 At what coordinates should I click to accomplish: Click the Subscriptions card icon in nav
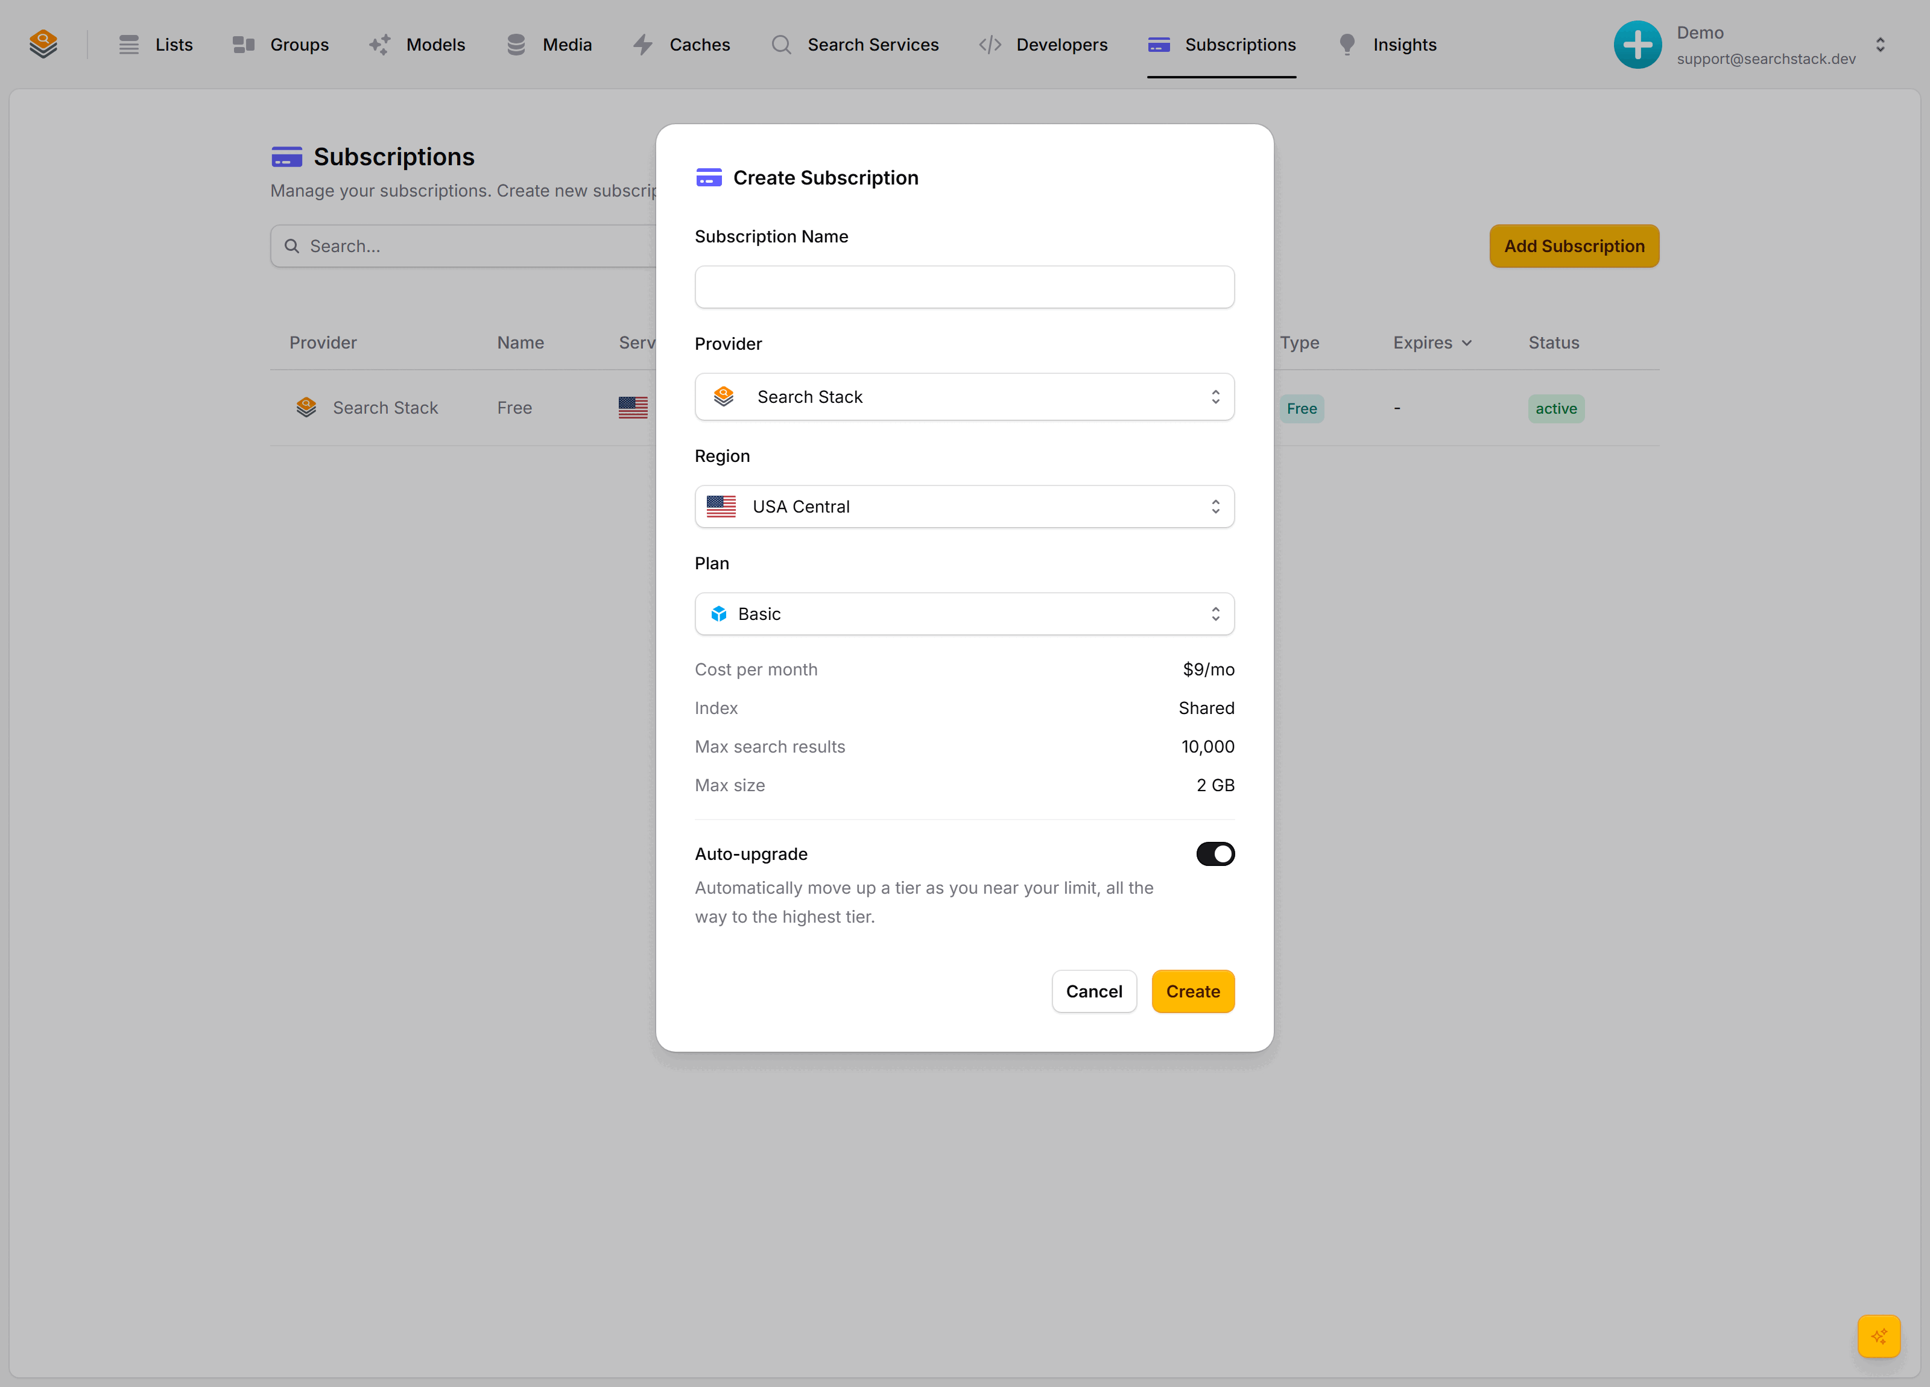click(1158, 44)
